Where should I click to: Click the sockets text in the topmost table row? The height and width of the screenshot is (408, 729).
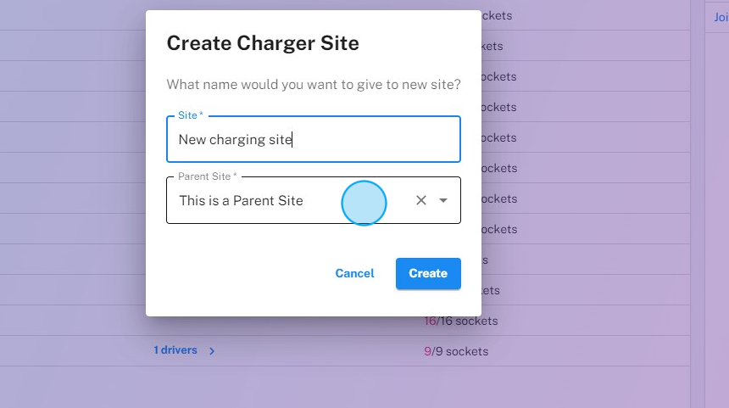tap(497, 16)
